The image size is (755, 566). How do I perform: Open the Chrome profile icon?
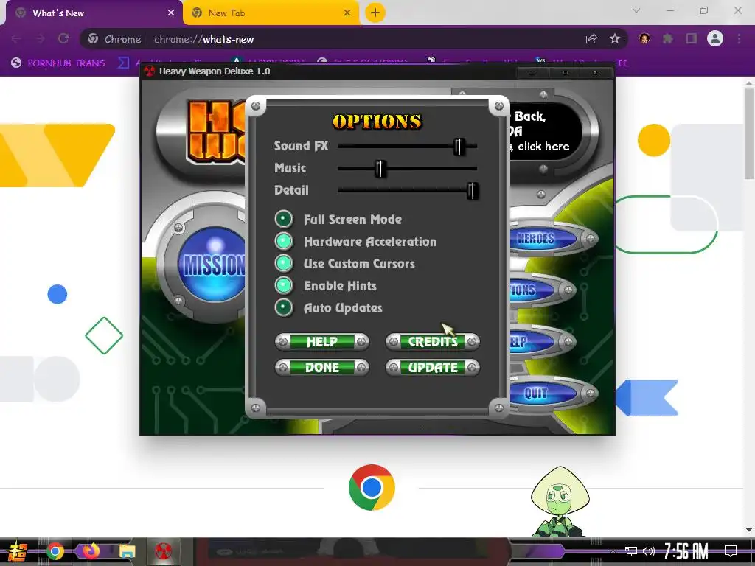pos(715,38)
